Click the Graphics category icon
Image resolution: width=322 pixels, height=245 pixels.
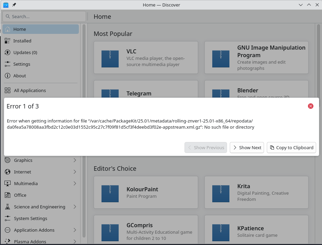(x=8, y=160)
